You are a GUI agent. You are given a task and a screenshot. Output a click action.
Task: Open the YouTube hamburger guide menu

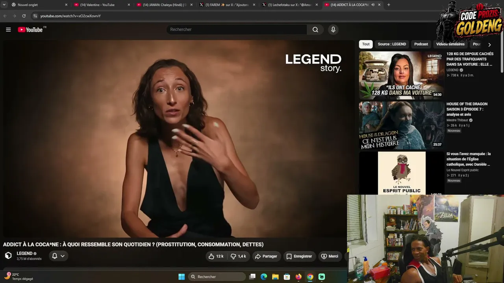[x=8, y=29]
